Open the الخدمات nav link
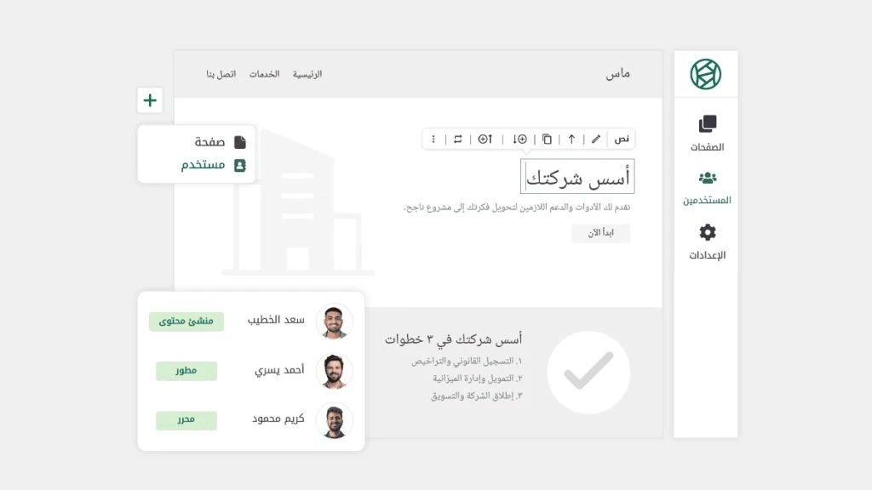Image resolution: width=872 pixels, height=490 pixels. click(x=264, y=74)
